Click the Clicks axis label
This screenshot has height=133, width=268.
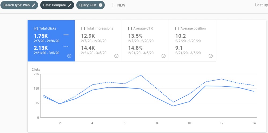(x=36, y=69)
